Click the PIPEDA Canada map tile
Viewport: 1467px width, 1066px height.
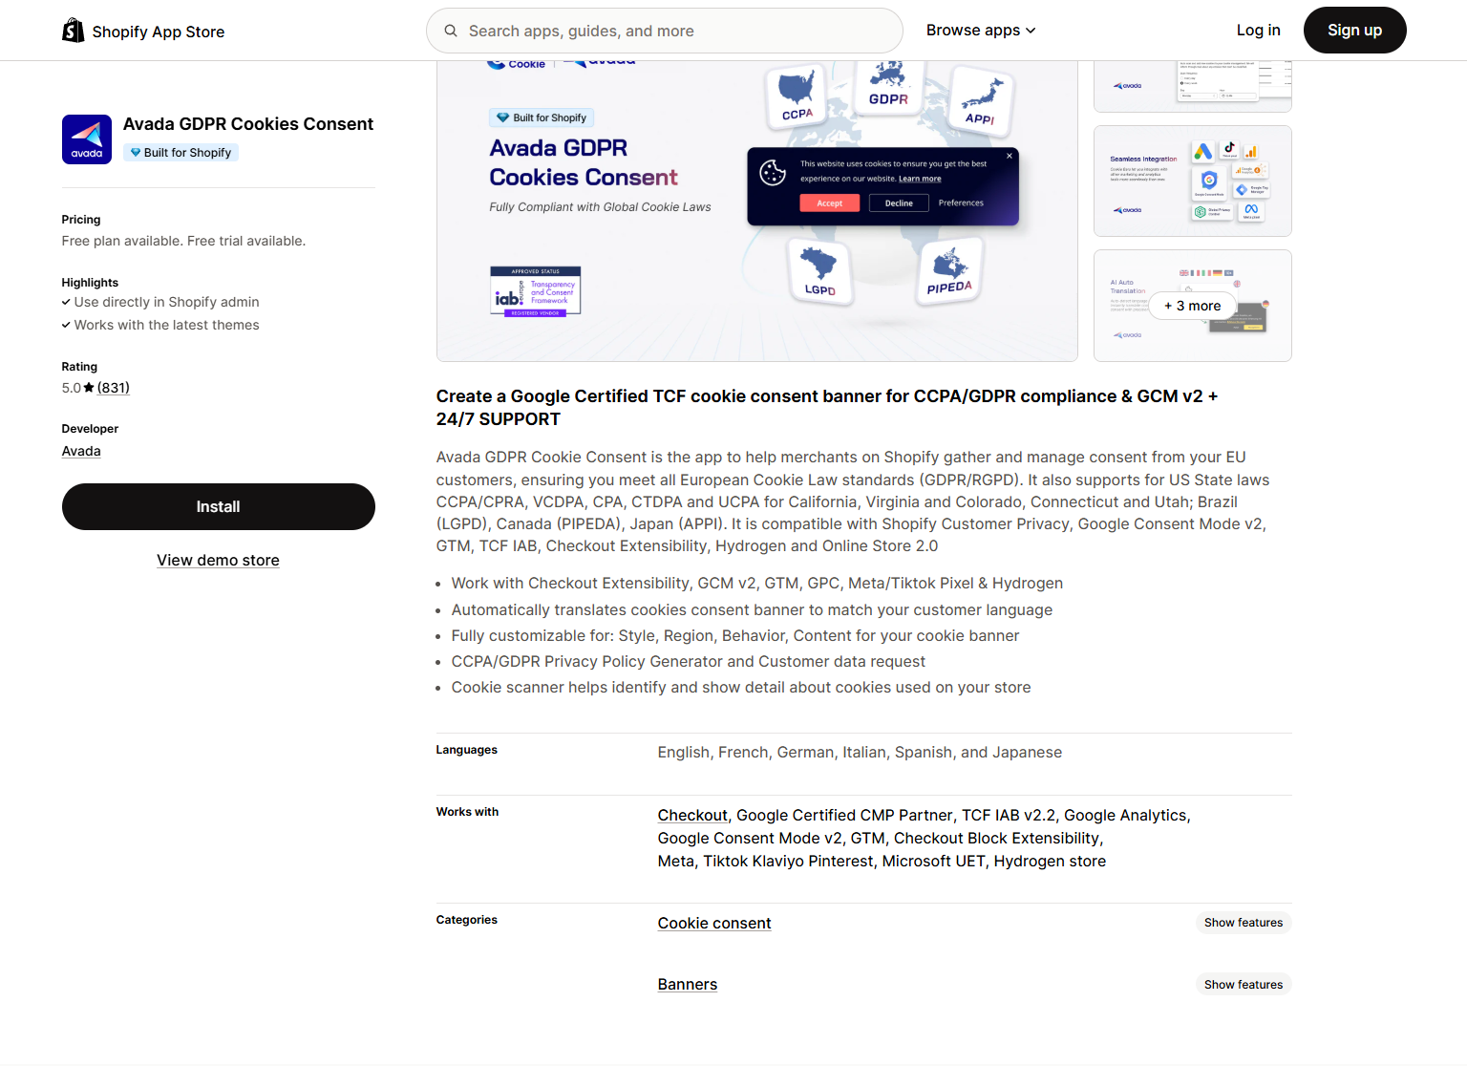(x=949, y=273)
